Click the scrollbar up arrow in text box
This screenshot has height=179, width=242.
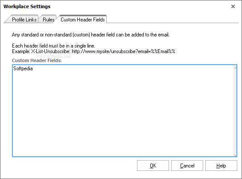(x=235, y=67)
